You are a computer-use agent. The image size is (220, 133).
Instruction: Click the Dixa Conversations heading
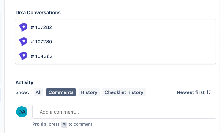coord(38,13)
